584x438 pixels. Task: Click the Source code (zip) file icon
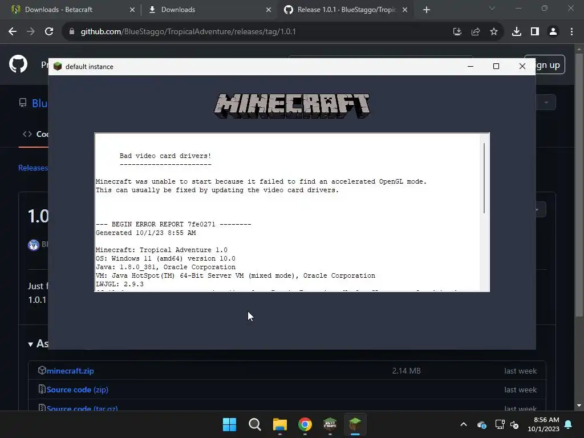coord(42,389)
